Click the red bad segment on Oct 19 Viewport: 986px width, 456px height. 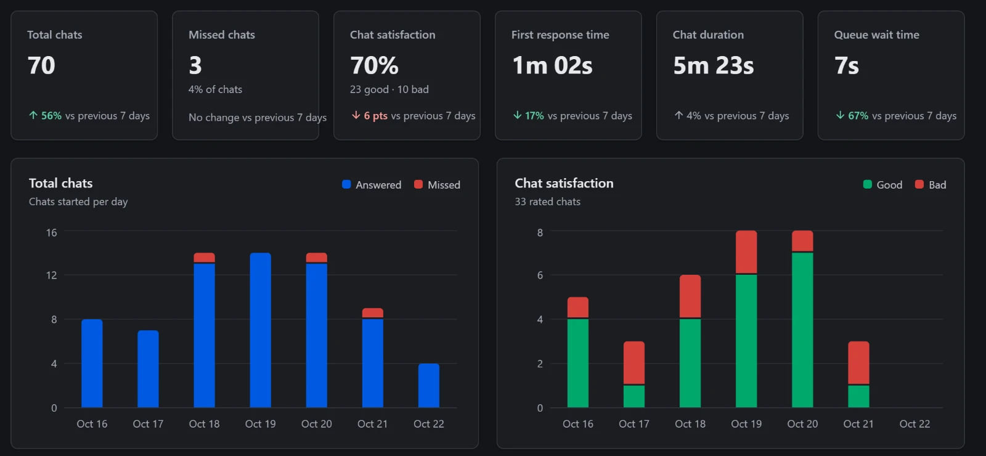coord(746,251)
